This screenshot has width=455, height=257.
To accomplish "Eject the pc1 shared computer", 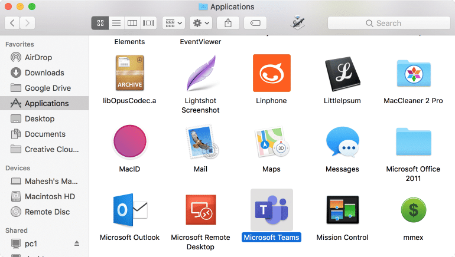I will pyautogui.click(x=77, y=243).
